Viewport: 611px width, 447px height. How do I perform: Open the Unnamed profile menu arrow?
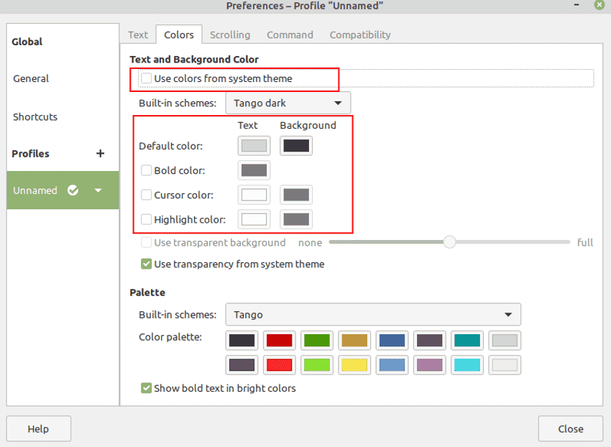point(98,190)
